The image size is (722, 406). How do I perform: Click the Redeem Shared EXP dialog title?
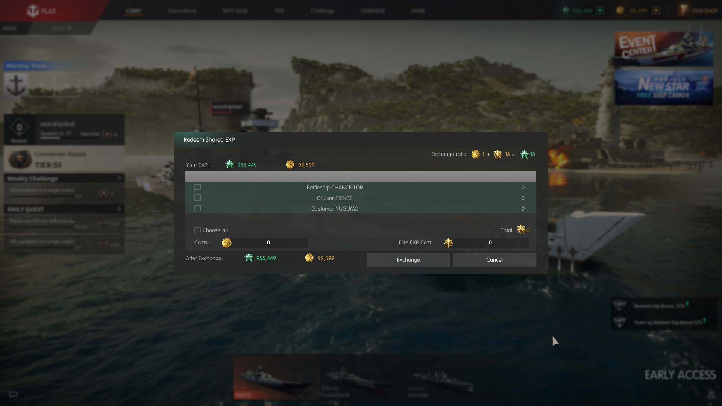pyautogui.click(x=209, y=139)
